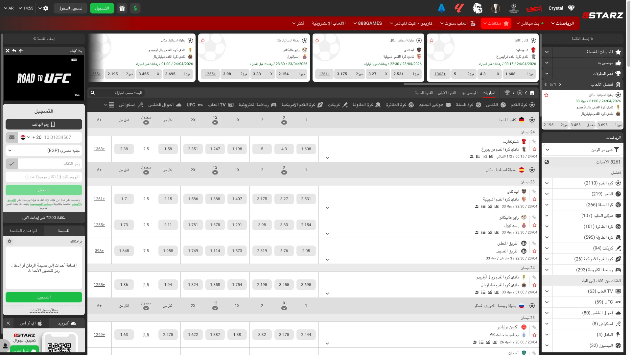Click the return arrow on live stream widget

[x=14, y=51]
